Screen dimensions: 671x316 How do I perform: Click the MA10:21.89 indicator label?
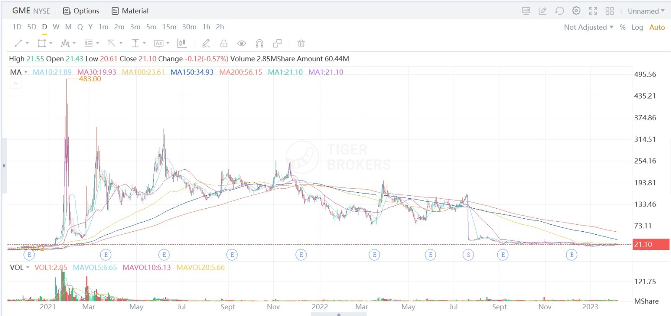[x=52, y=72]
